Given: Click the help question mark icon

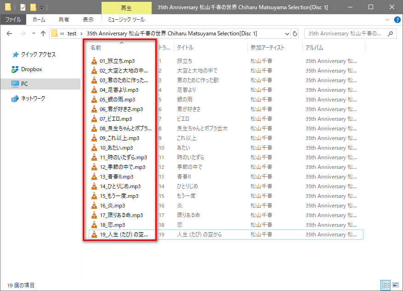Looking at the screenshot, I should click(x=397, y=20).
